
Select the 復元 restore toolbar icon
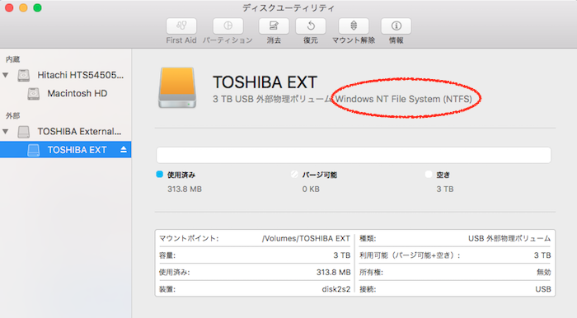pyautogui.click(x=311, y=26)
